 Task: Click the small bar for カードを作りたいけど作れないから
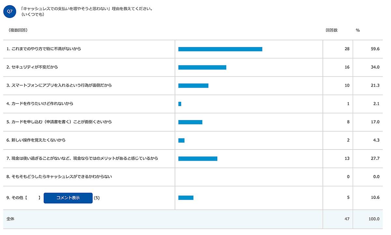point(180,104)
